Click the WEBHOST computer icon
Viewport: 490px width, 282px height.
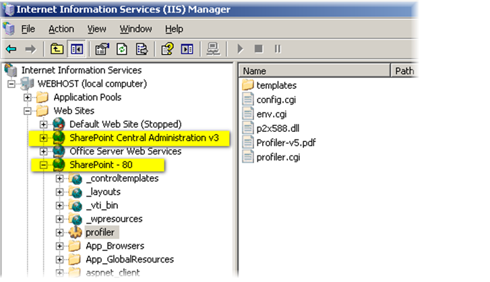27,83
